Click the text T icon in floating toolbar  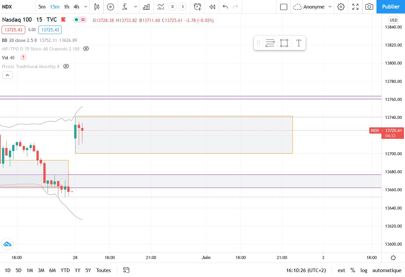298,43
